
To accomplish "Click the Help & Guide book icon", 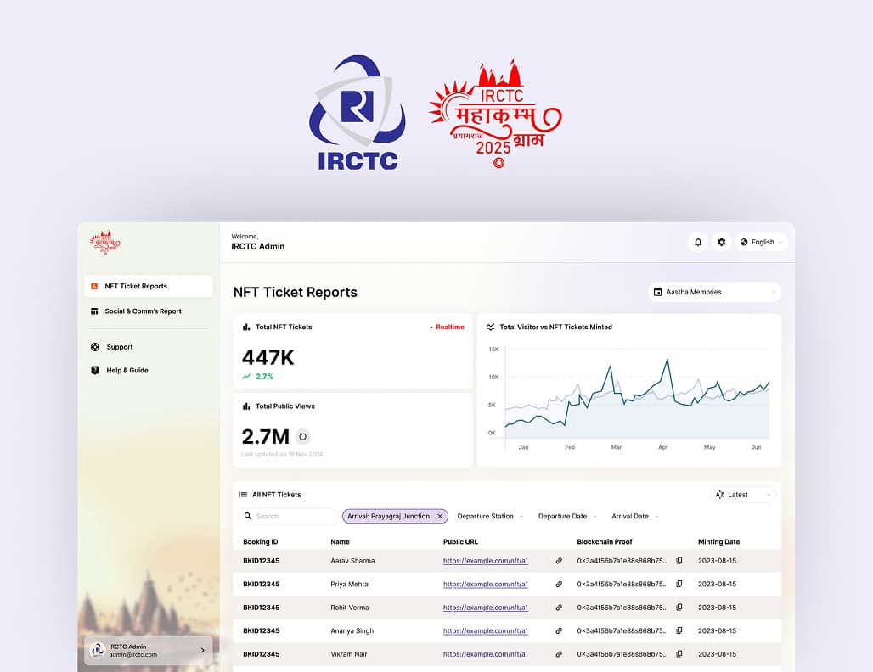I will [x=95, y=370].
